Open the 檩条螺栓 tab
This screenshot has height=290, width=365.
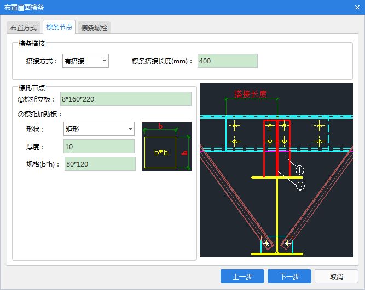(x=94, y=28)
